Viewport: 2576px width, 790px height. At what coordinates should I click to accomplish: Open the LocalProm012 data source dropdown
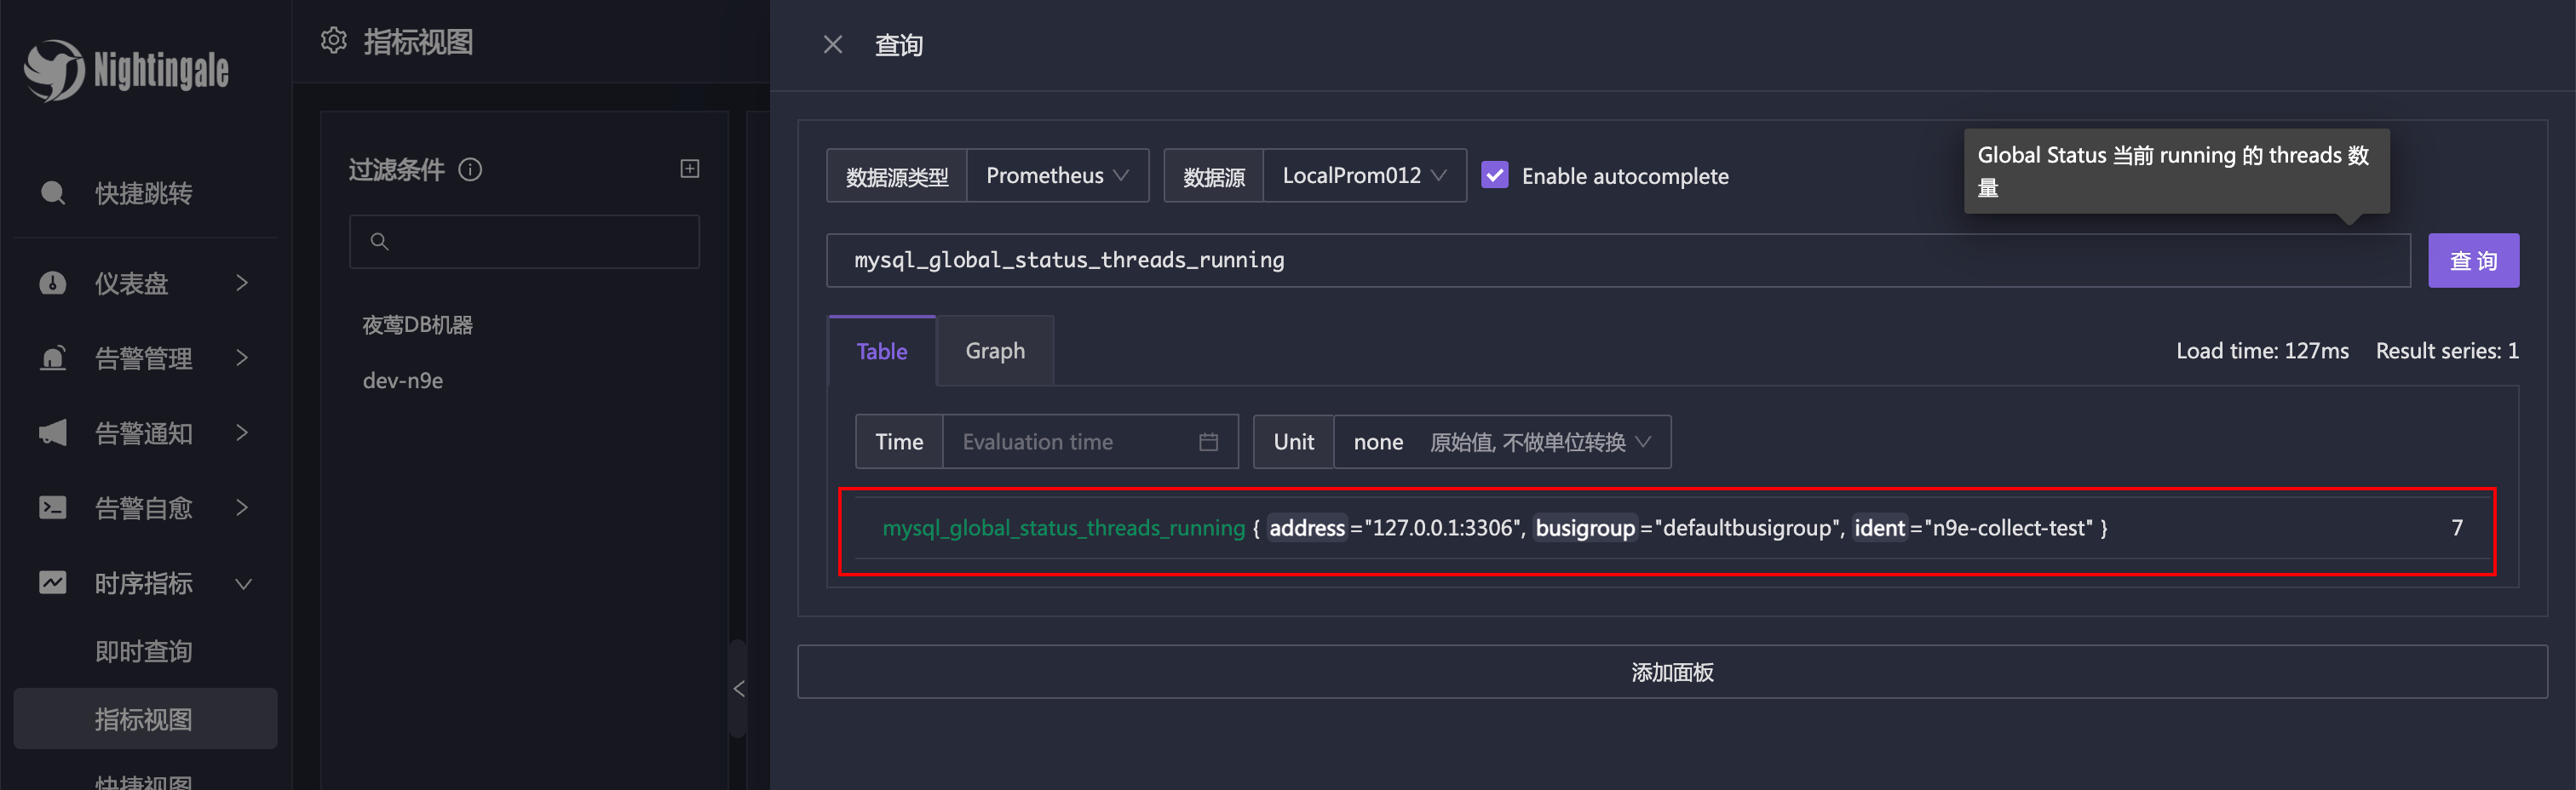(x=1364, y=175)
